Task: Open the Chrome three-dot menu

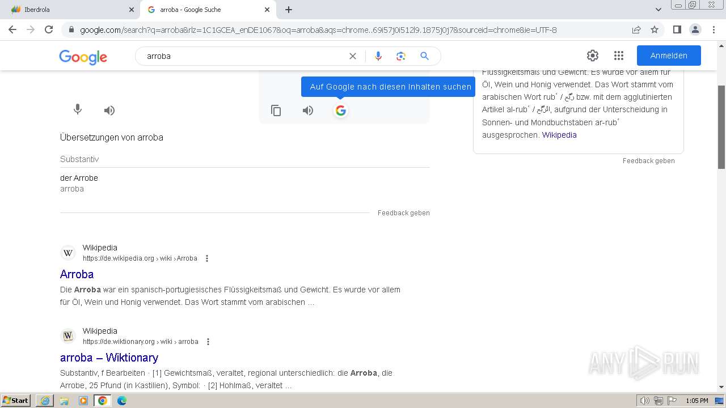Action: 713,29
